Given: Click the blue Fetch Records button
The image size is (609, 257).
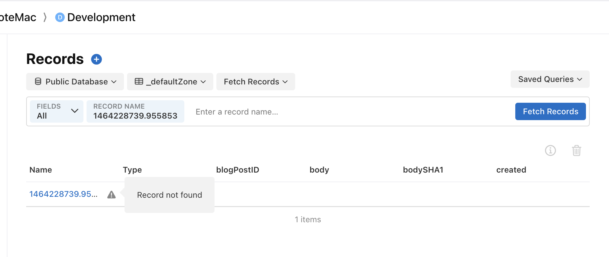Looking at the screenshot, I should pos(550,111).
